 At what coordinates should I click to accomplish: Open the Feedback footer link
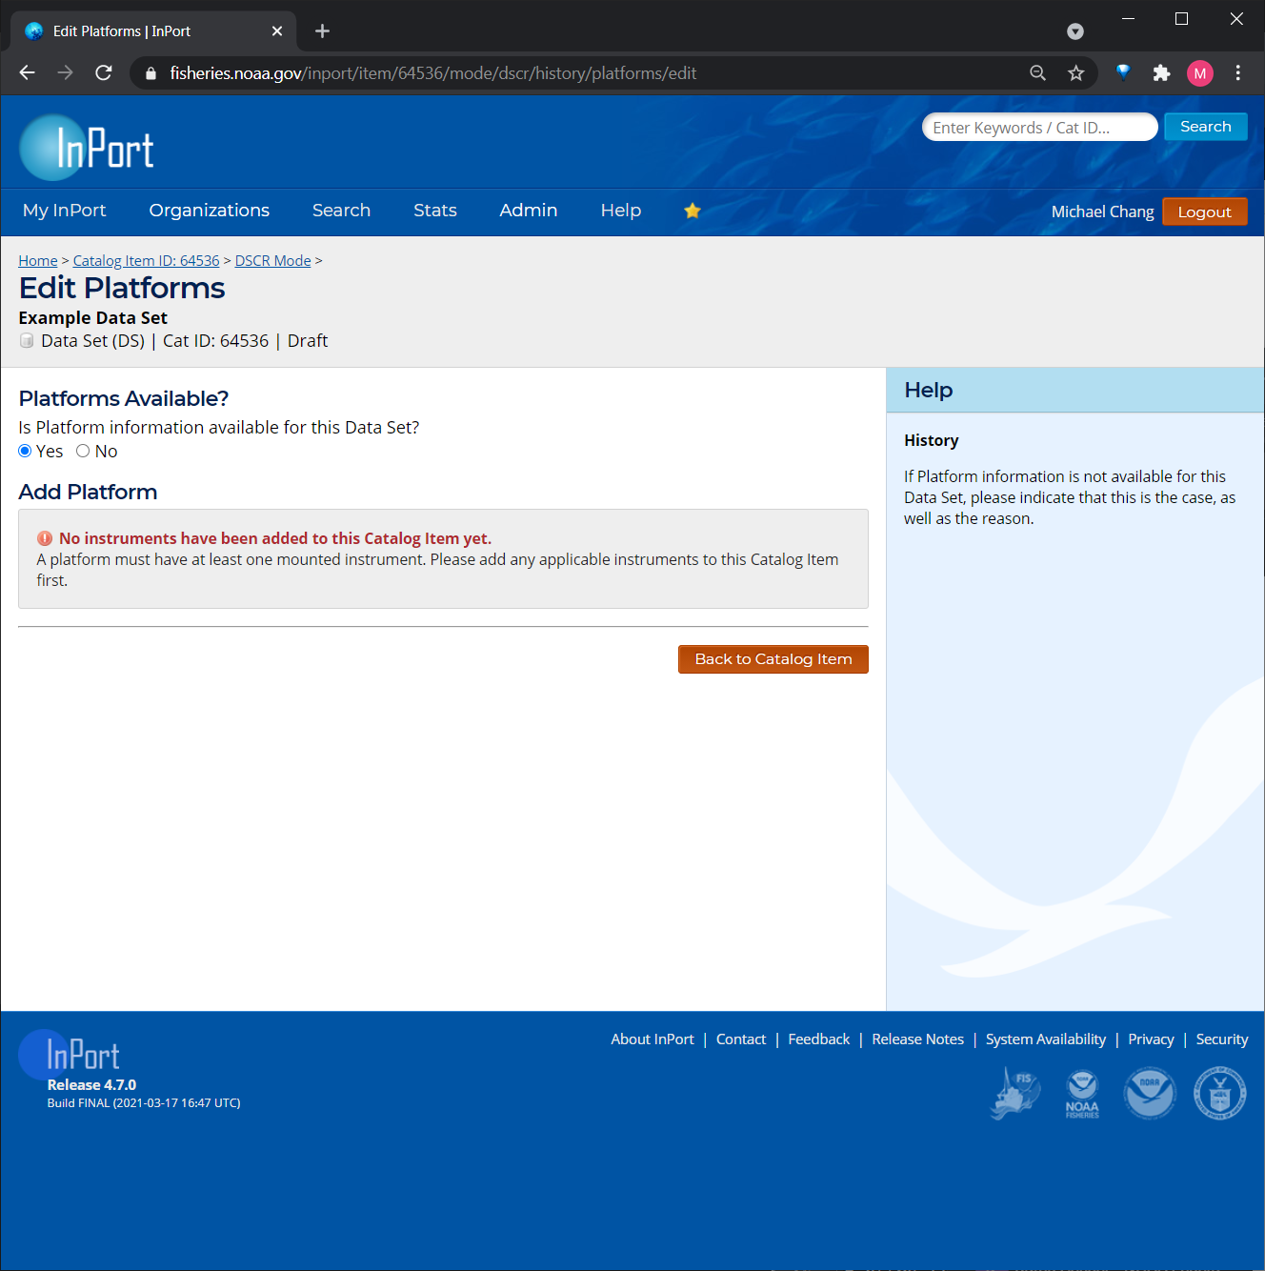(819, 1039)
